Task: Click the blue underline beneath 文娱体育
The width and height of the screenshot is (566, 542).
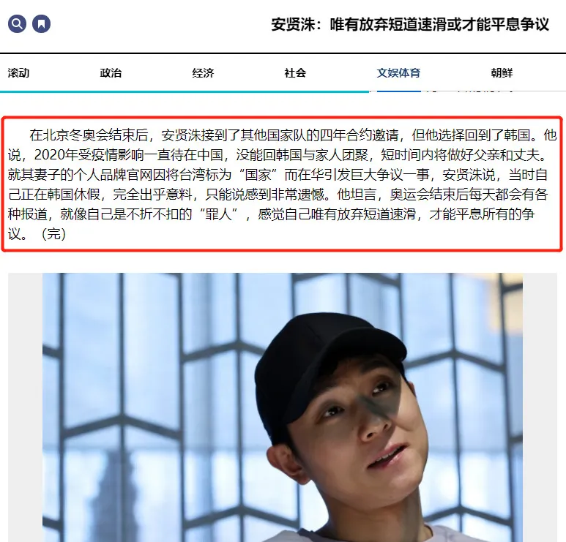Action: 399,91
